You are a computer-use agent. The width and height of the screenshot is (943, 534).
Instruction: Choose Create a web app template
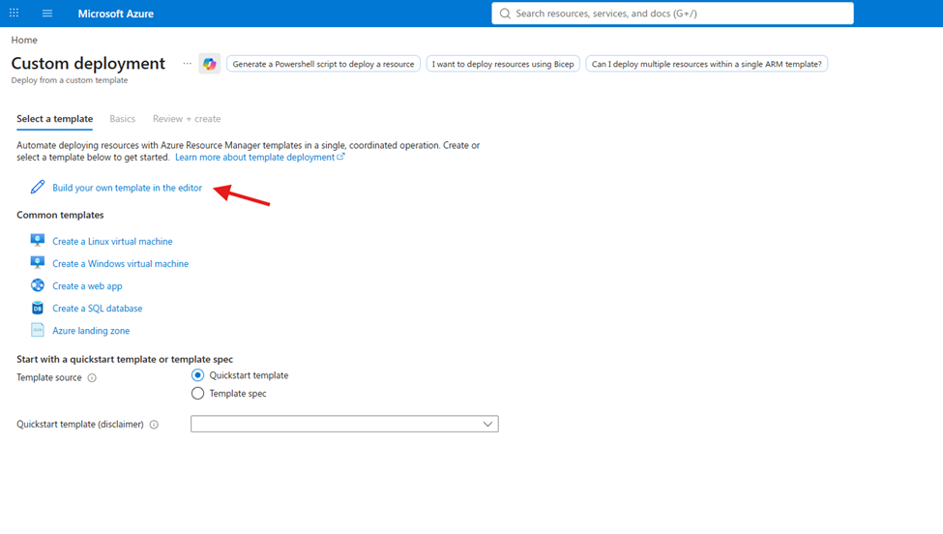click(x=87, y=285)
